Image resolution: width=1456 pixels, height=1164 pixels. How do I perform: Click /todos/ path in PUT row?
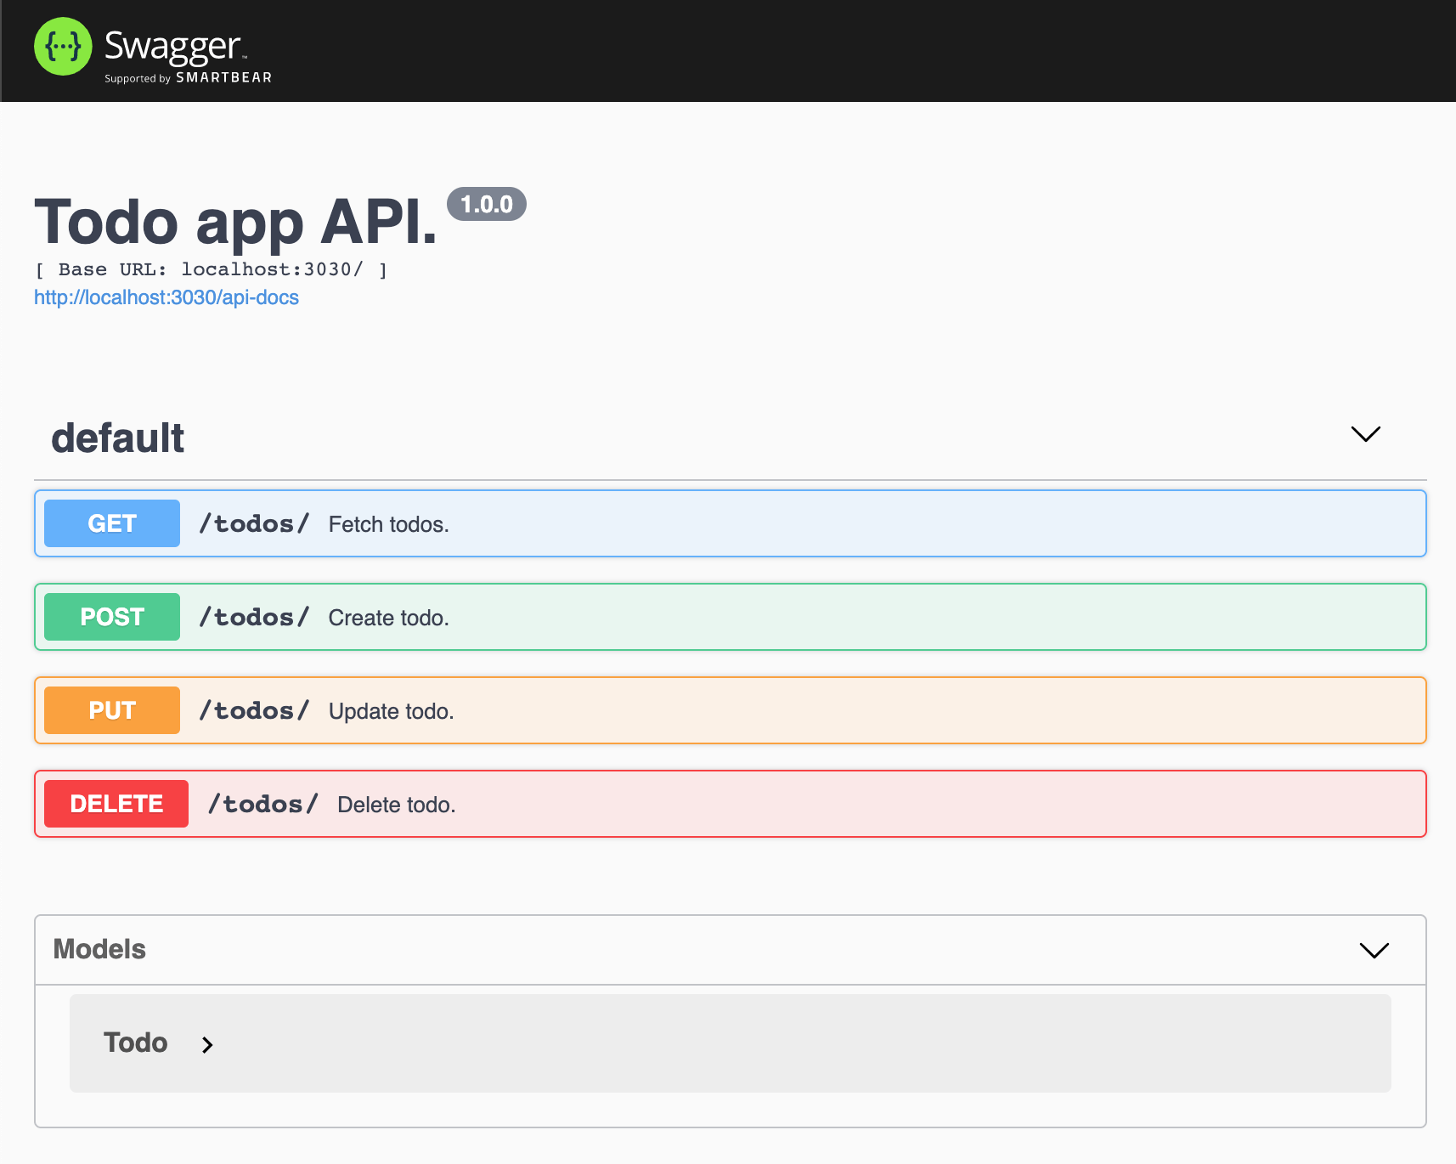[x=254, y=710]
